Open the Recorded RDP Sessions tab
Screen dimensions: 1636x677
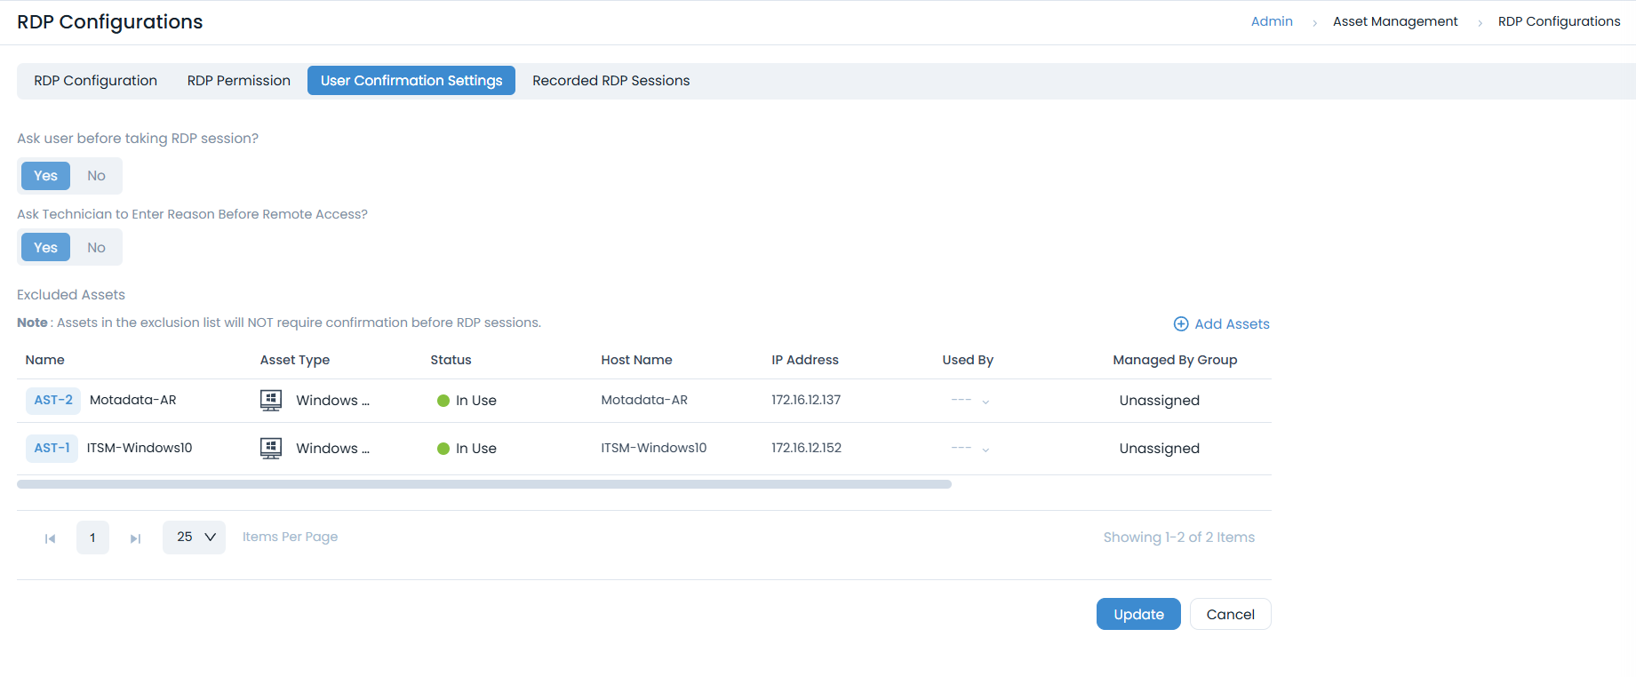611,81
